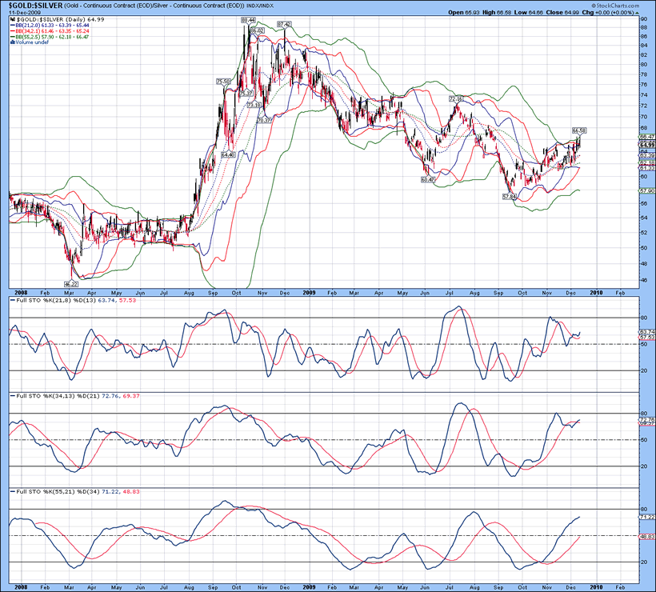Click the 87.42 high price annotation
The image size is (656, 592).
coord(283,25)
